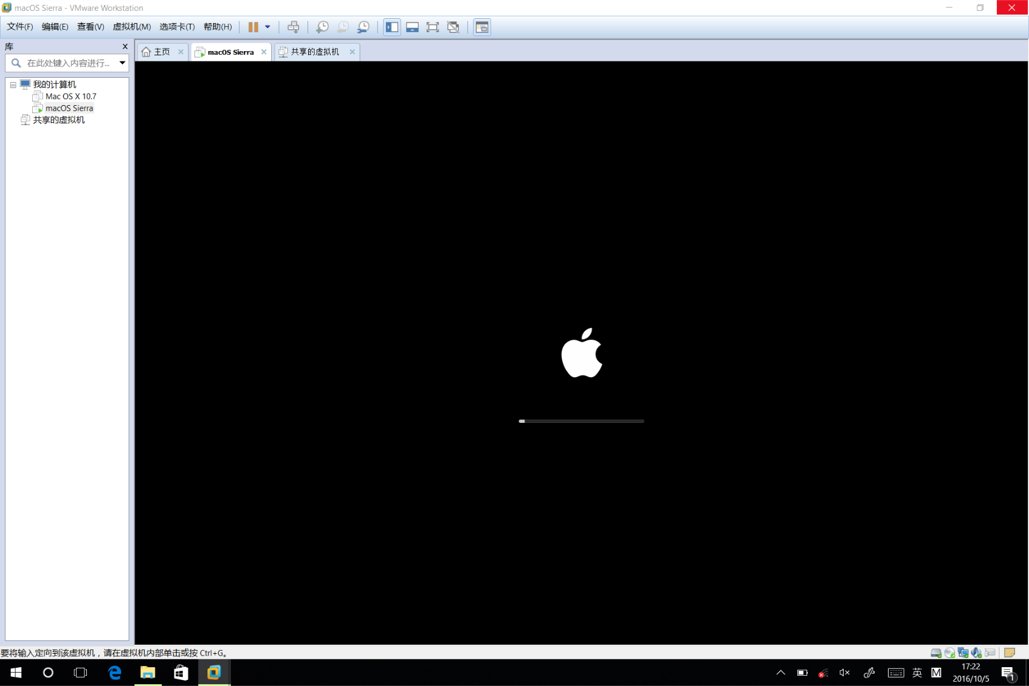
Task: Click the hard disk device status icon
Action: click(936, 653)
